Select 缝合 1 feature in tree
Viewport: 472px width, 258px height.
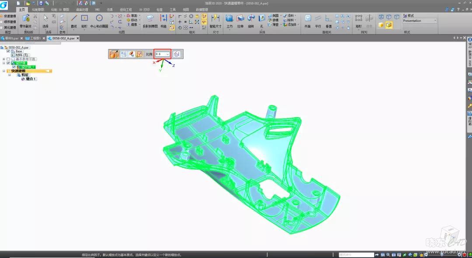31,79
